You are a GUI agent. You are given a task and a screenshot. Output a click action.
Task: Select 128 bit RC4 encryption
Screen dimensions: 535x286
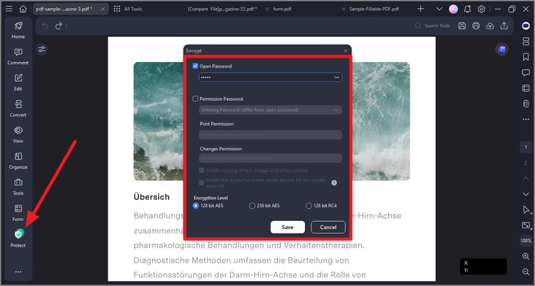point(309,206)
